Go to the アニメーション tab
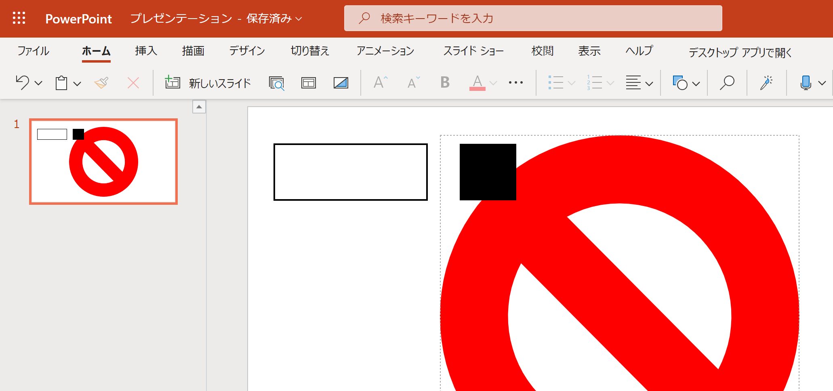The width and height of the screenshot is (833, 391). (x=385, y=51)
